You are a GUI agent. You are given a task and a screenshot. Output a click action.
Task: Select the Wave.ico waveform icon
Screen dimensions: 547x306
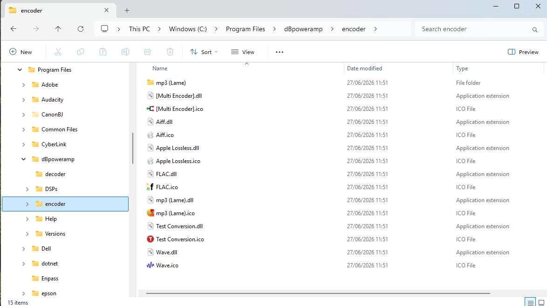(x=150, y=265)
